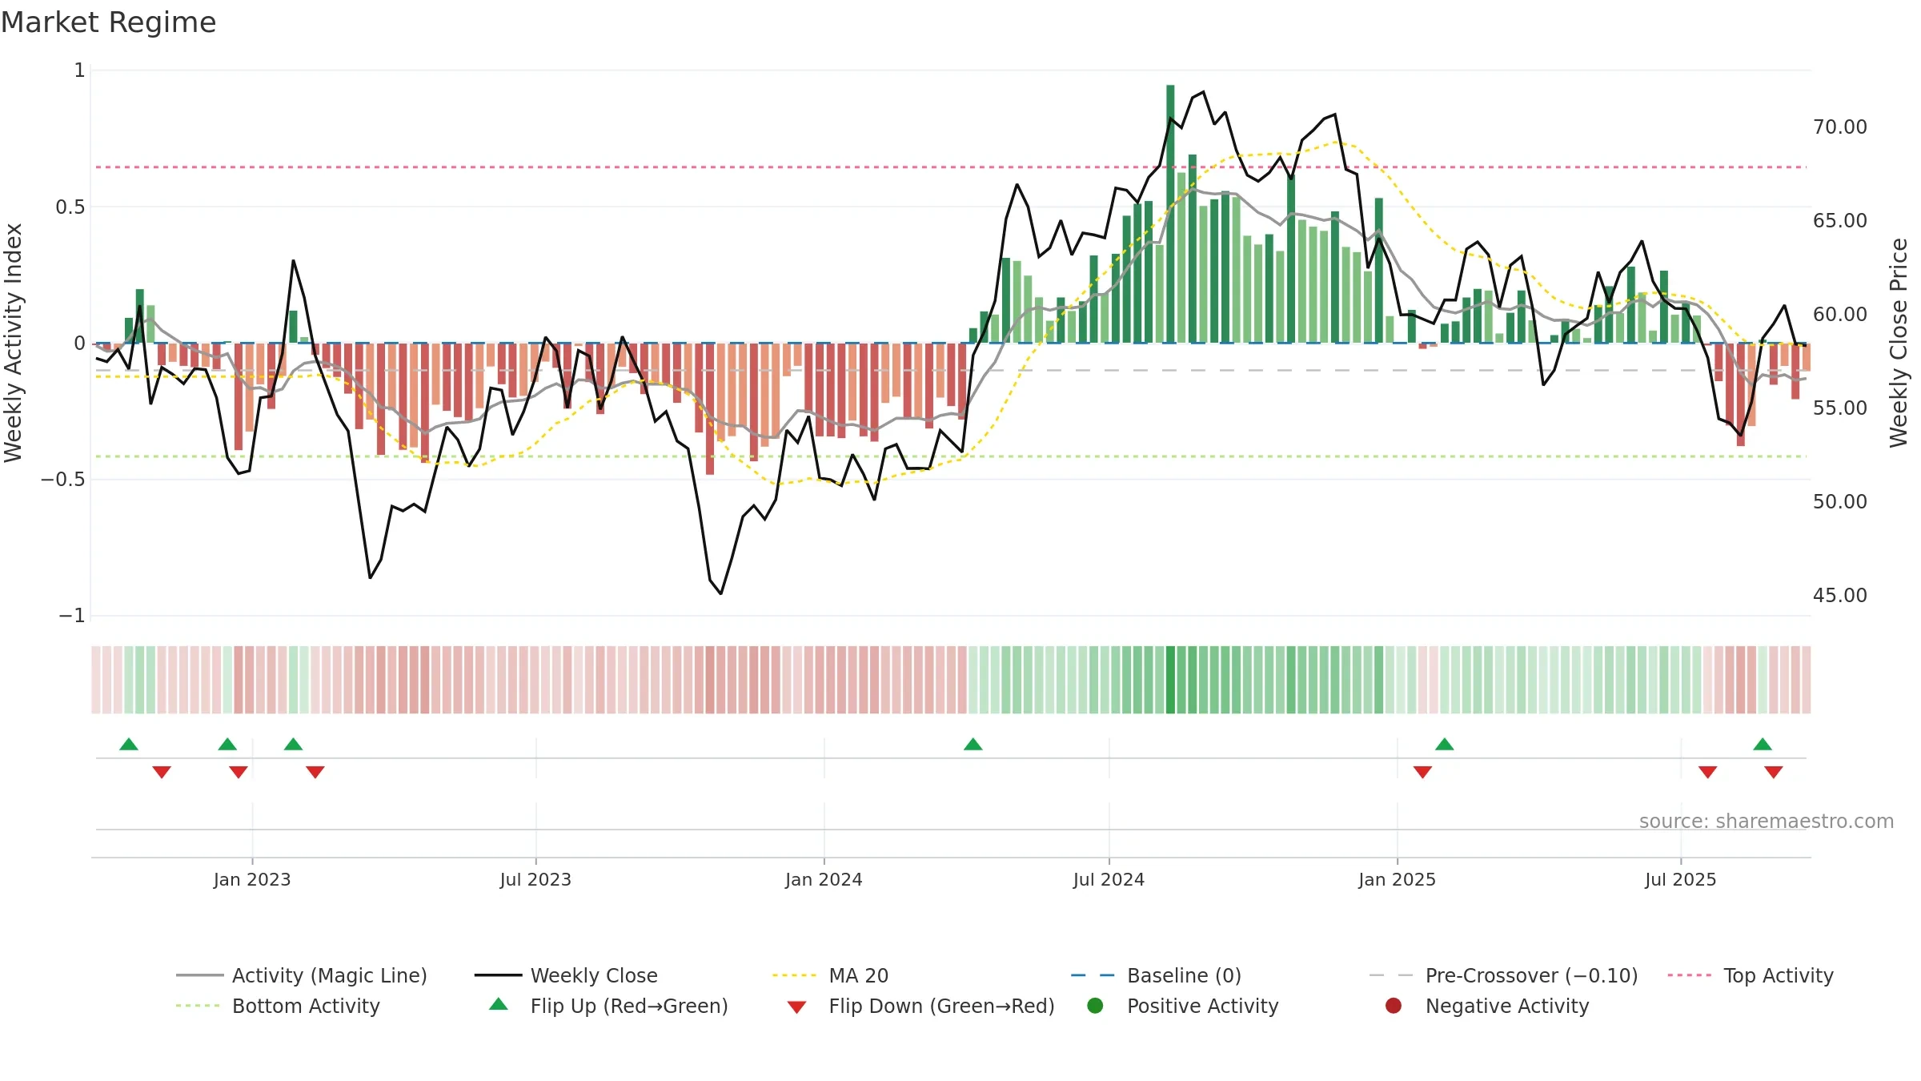Click red Flip Down triangle in legend
The width and height of the screenshot is (1921, 1081).
pos(796,1007)
